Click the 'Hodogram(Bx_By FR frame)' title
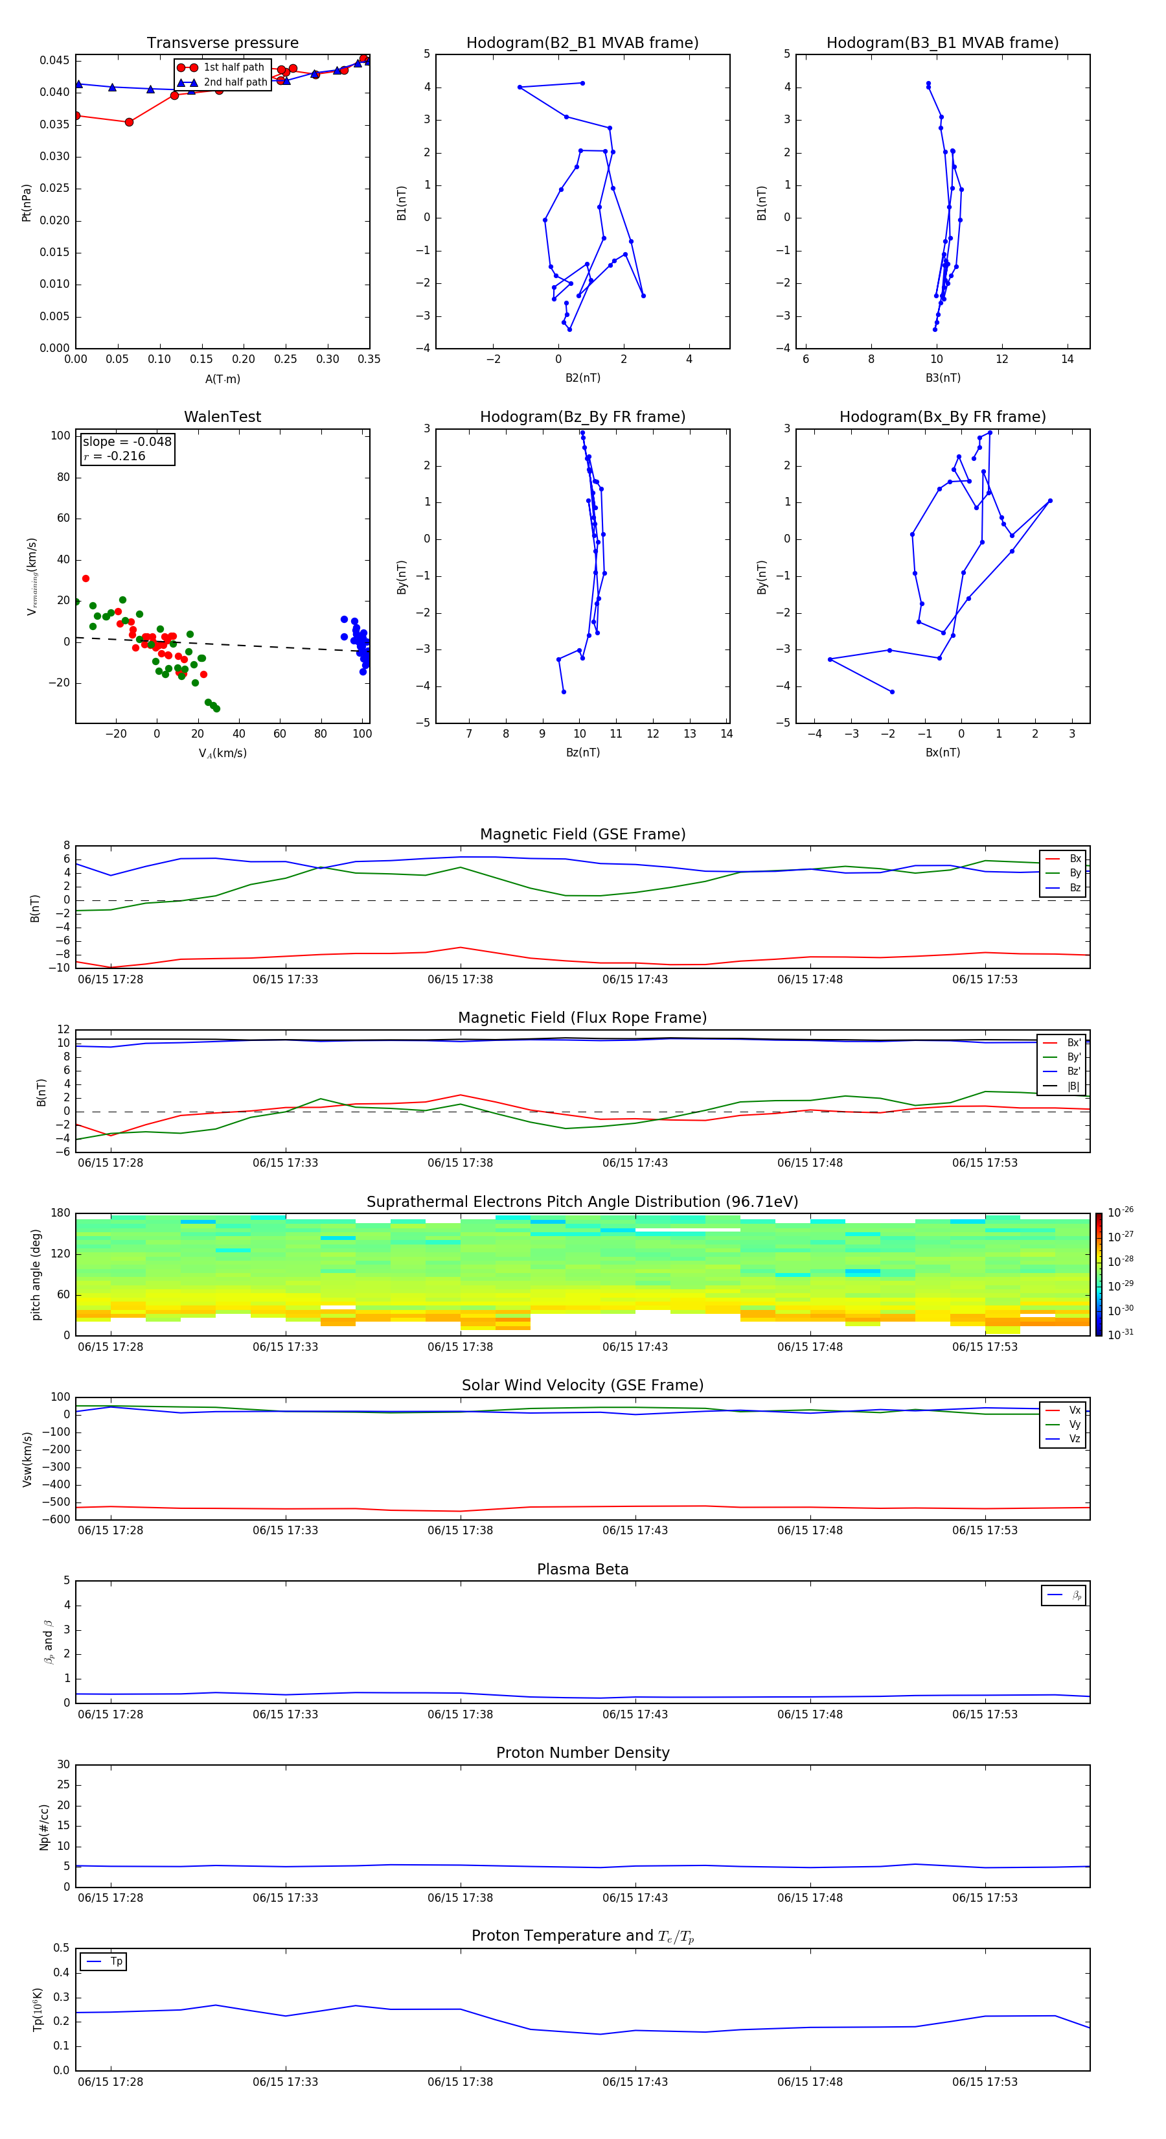The width and height of the screenshot is (1166, 2139). 943,417
